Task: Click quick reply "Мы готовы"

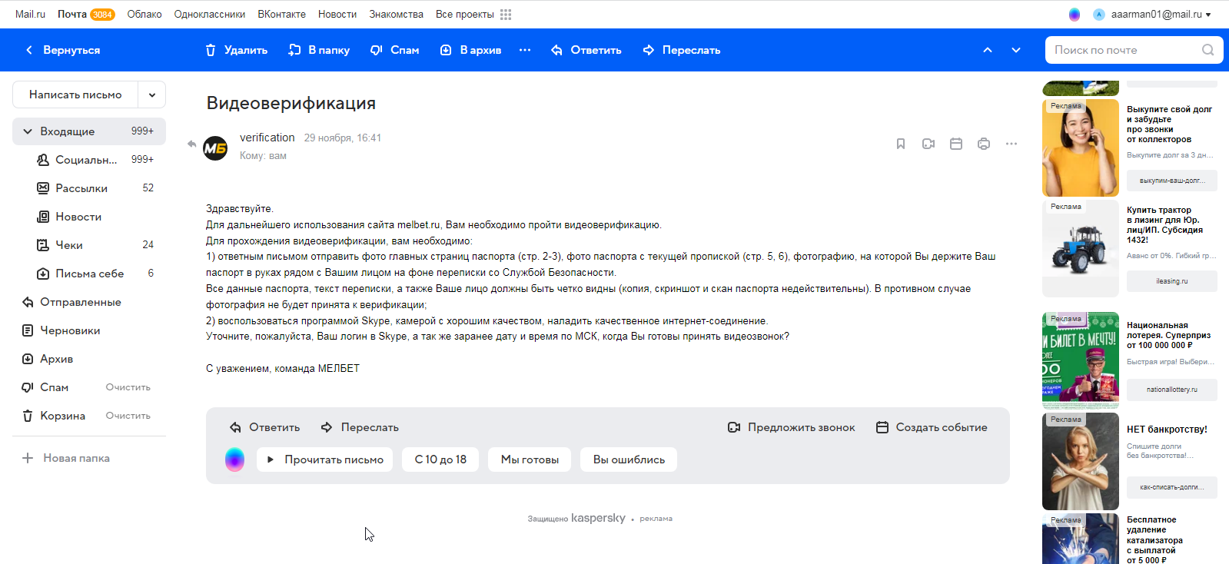Action: [530, 459]
